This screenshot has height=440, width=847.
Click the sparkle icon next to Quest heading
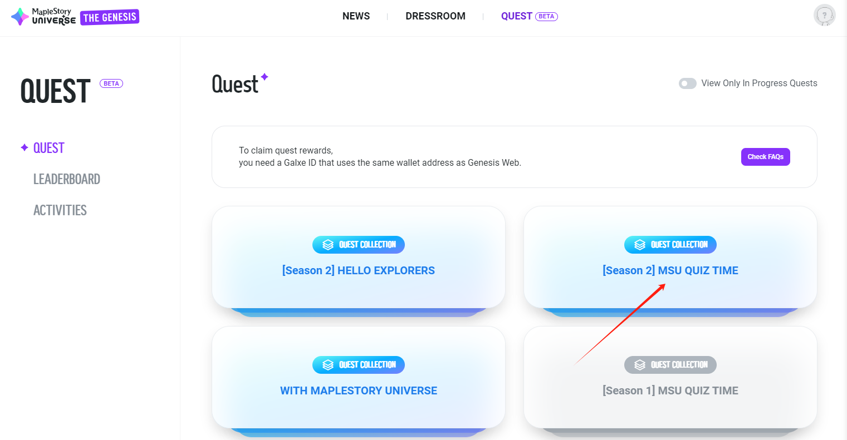pyautogui.click(x=265, y=77)
